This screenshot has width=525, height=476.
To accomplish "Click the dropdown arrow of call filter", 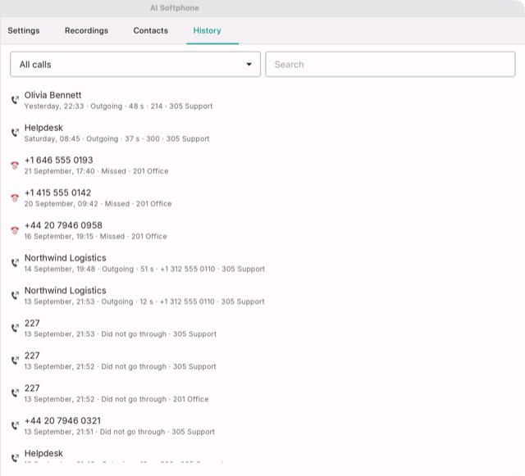I will pyautogui.click(x=249, y=64).
